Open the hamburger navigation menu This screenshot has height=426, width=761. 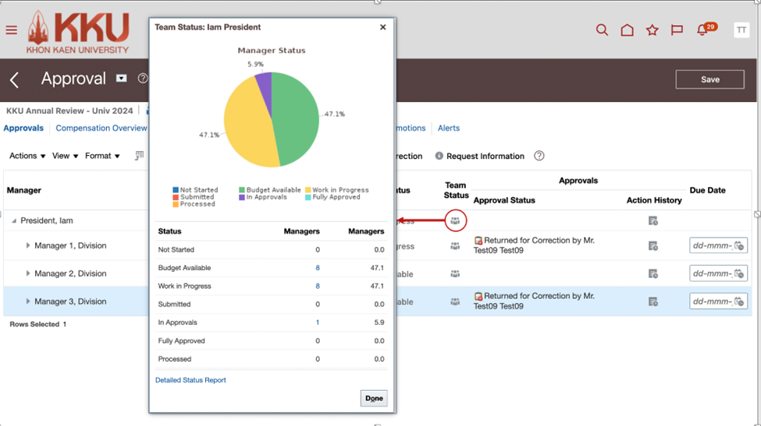[11, 30]
